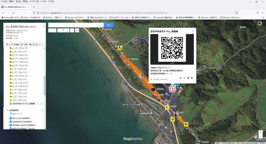Click the レイヤを追加 button
Image resolution: width=266 pixels, height=144 pixels.
tap(12, 44)
